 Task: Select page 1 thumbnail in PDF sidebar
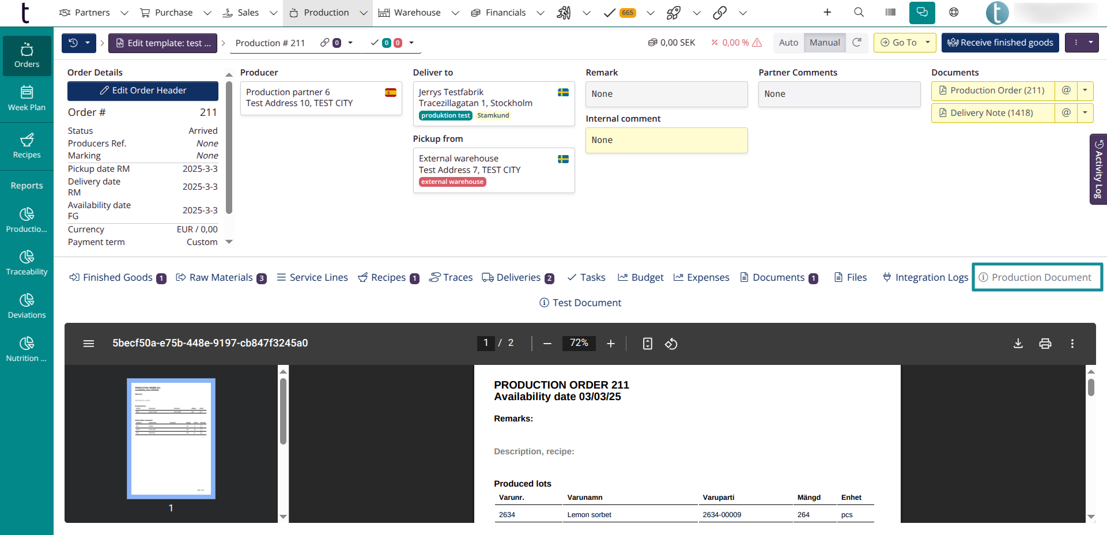tap(171, 438)
